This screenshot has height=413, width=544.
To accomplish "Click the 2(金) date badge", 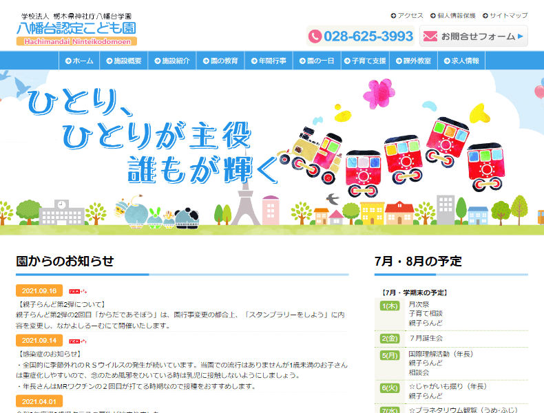I will point(390,339).
